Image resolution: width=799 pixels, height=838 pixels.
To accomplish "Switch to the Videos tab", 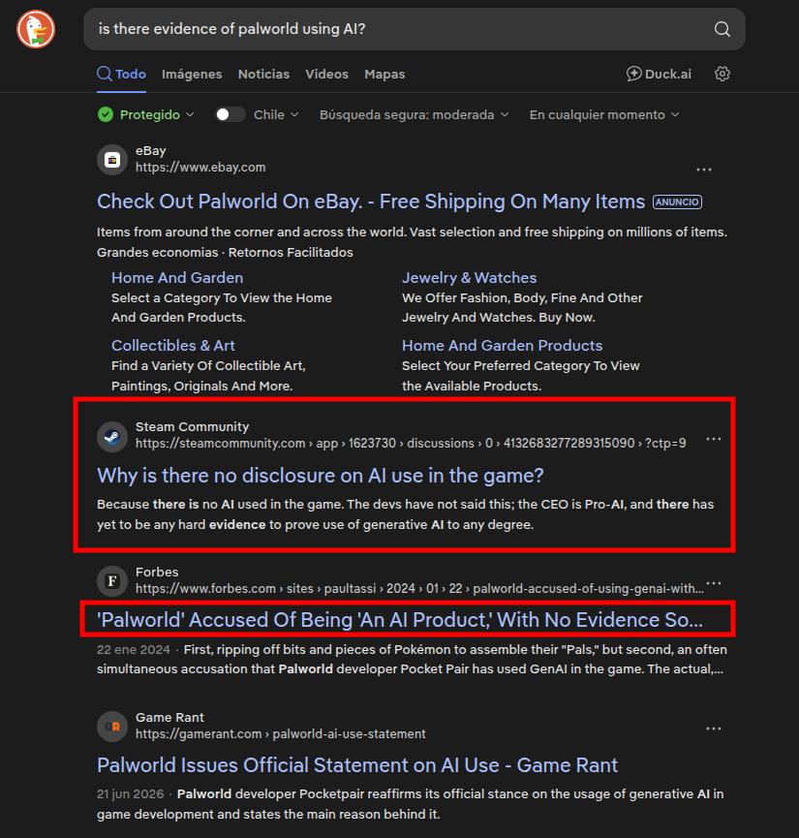I will [x=326, y=74].
